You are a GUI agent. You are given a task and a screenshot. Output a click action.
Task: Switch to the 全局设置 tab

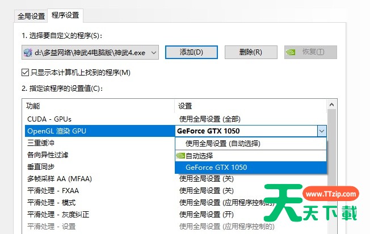point(31,16)
